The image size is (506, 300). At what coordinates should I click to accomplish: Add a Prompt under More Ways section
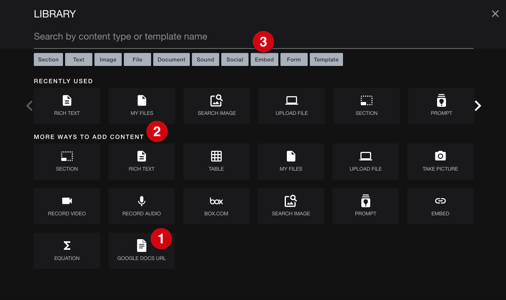coord(366,206)
